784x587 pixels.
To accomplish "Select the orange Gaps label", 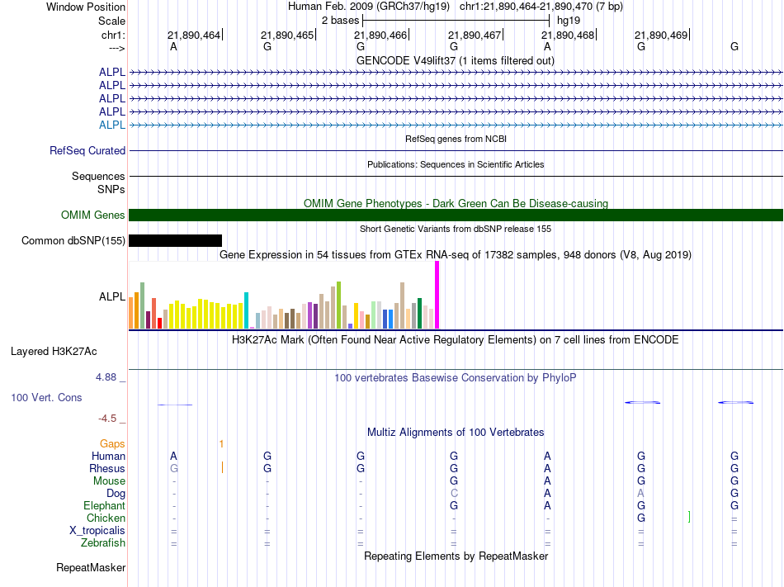I will [x=112, y=444].
